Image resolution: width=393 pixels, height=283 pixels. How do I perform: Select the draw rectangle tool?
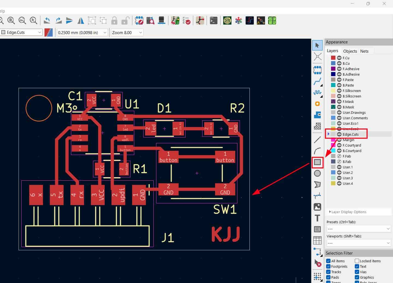(317, 162)
